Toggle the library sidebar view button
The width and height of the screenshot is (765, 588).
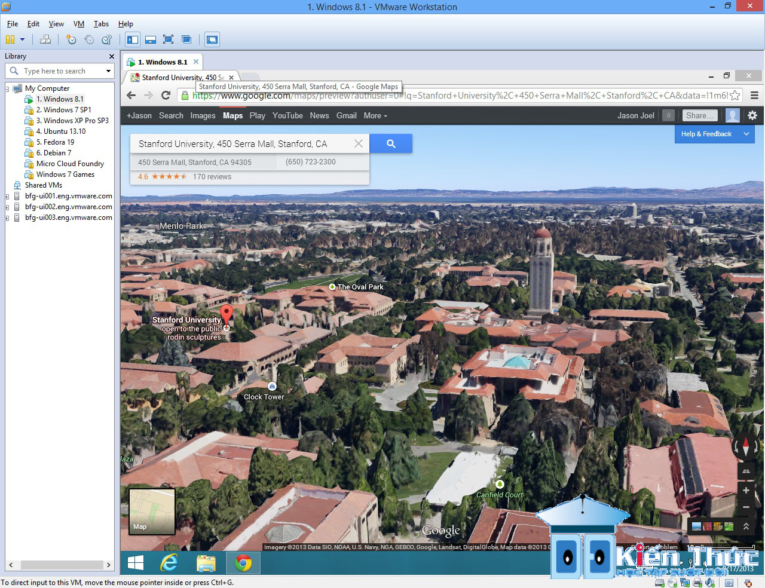(133, 39)
